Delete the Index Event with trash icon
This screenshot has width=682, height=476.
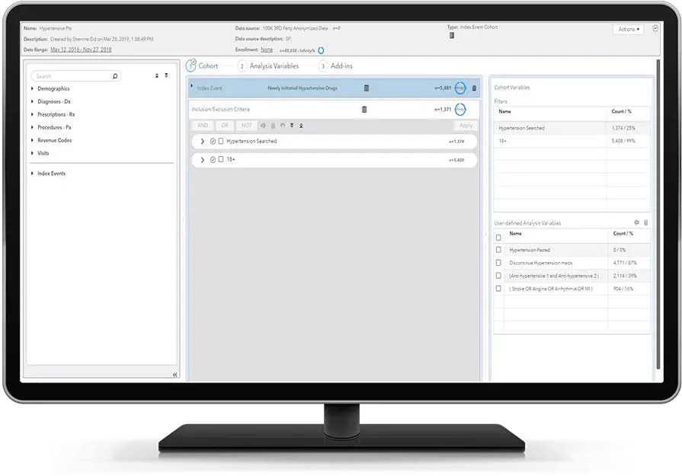point(474,88)
